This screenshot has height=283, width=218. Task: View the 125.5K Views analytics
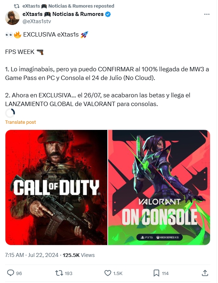click(79, 255)
